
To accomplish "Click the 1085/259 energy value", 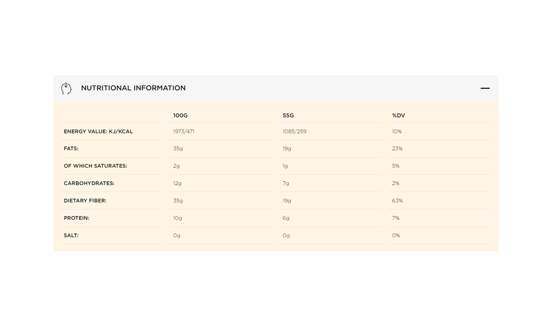I will click(x=294, y=131).
